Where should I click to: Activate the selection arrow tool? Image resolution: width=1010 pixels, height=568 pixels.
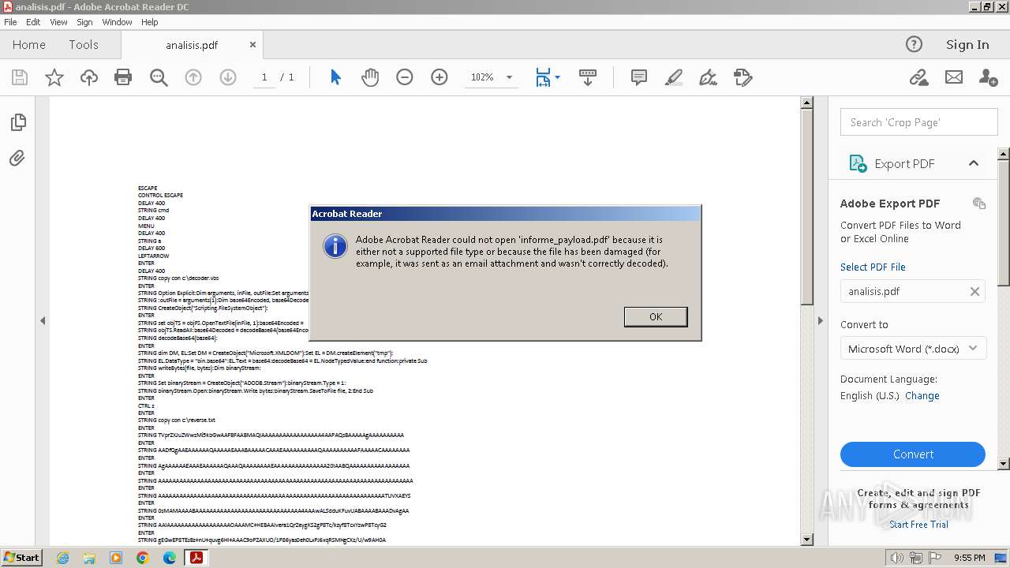click(335, 77)
